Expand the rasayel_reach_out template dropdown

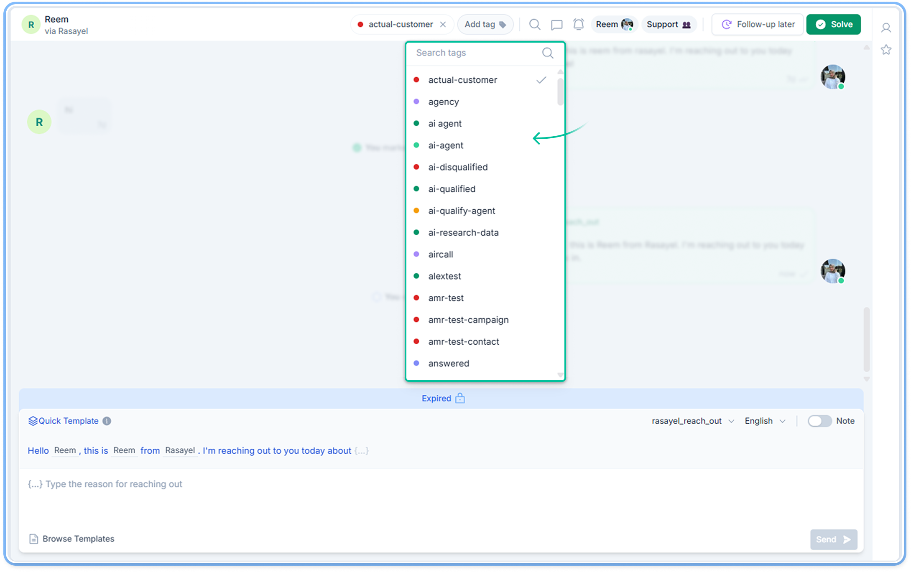pyautogui.click(x=692, y=421)
